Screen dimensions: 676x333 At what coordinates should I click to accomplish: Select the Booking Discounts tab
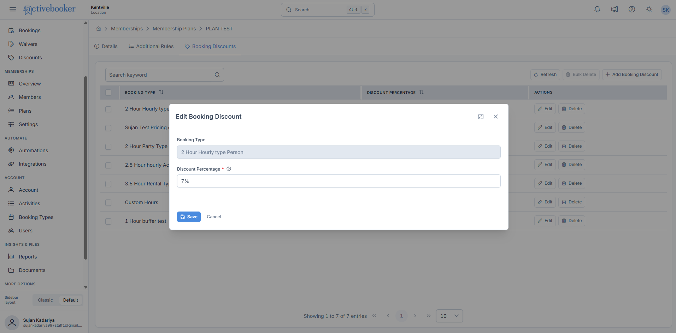click(210, 46)
